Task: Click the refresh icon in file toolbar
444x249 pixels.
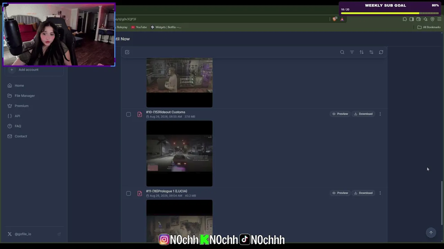Action: [381, 52]
